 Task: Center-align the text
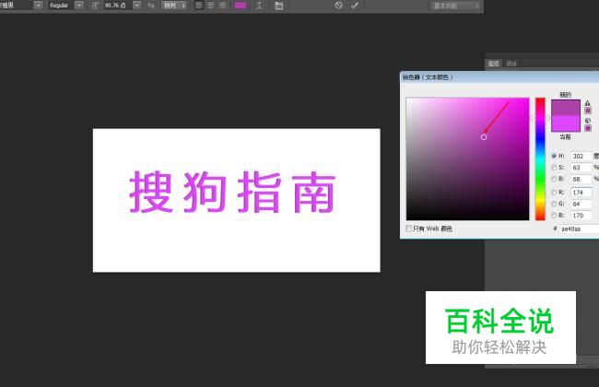click(x=210, y=6)
